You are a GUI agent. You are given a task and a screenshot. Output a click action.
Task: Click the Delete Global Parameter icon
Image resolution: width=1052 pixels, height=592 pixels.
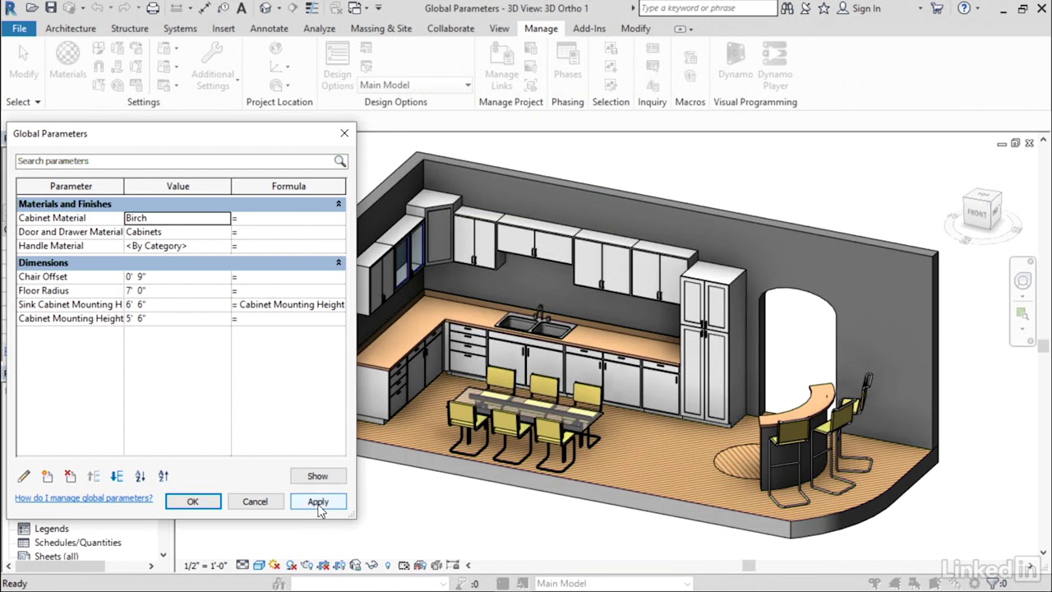[70, 476]
